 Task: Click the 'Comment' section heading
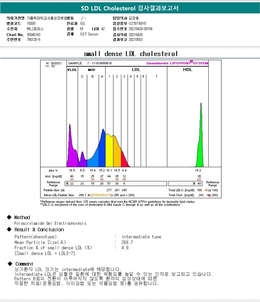point(24,264)
